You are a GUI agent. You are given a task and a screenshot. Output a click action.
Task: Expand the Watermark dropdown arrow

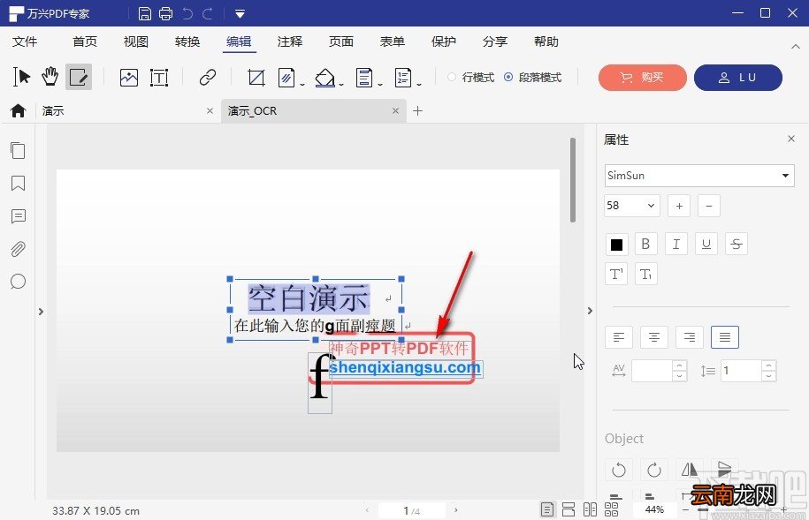pos(302,85)
